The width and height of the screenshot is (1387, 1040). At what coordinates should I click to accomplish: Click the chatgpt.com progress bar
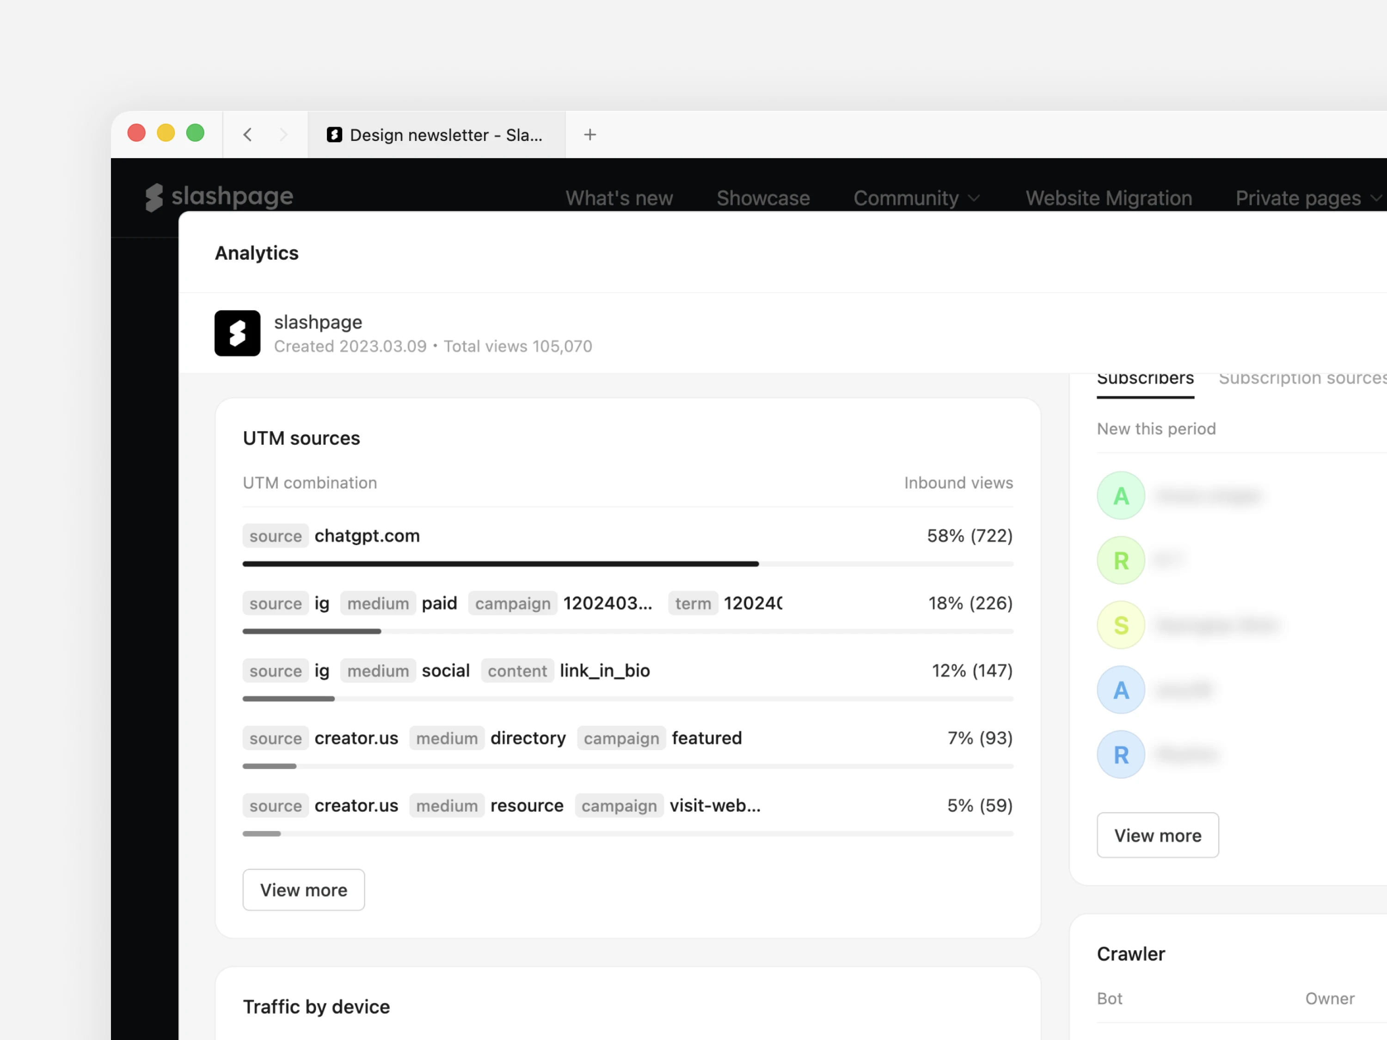(x=628, y=564)
